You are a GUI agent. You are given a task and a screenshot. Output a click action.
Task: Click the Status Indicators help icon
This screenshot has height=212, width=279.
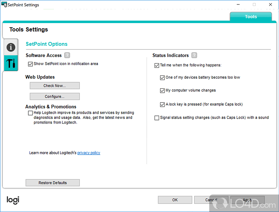click(194, 55)
